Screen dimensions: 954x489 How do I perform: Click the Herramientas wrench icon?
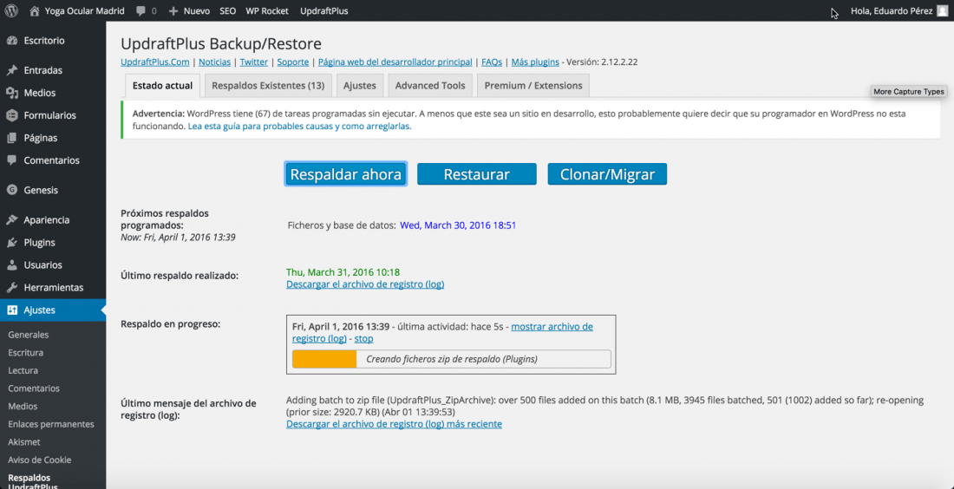pyautogui.click(x=11, y=288)
